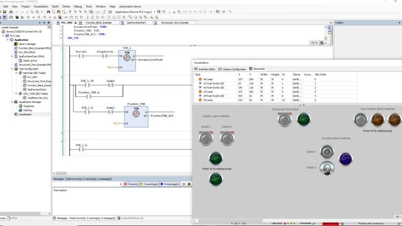402x226 pixels.
Task: Open the editor tab list dropdown arrow
Action: pos(331,23)
